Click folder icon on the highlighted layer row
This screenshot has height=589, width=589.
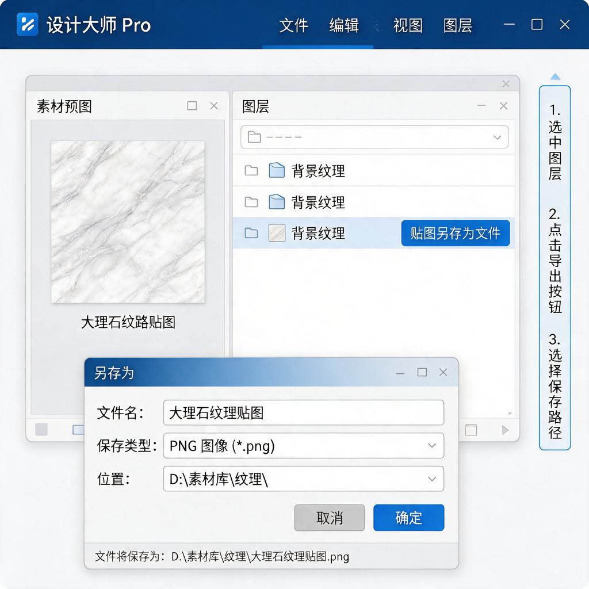click(251, 233)
